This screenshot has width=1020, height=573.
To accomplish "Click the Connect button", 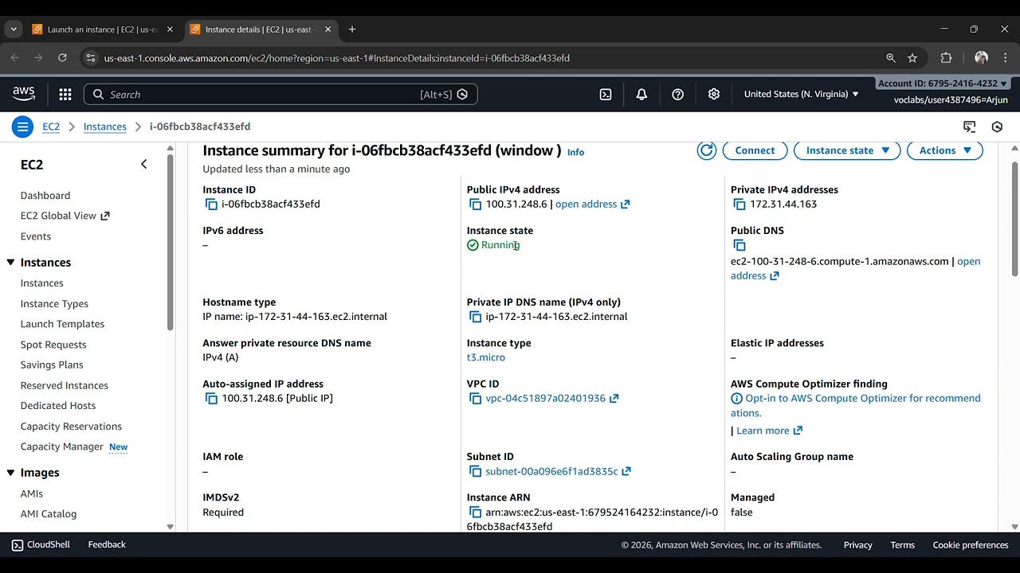I will tap(755, 150).
